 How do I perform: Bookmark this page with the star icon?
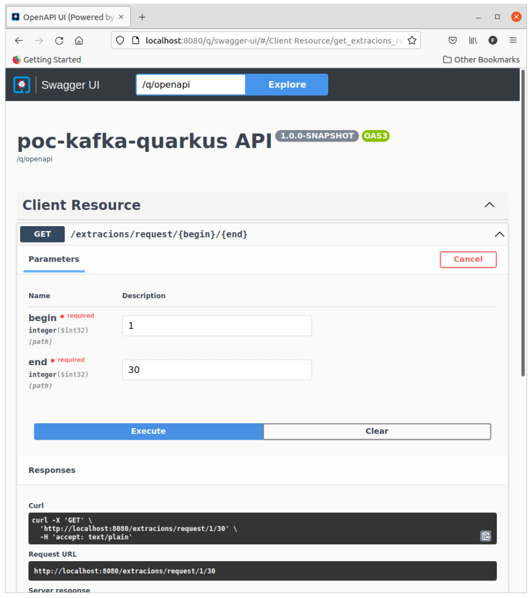point(412,41)
